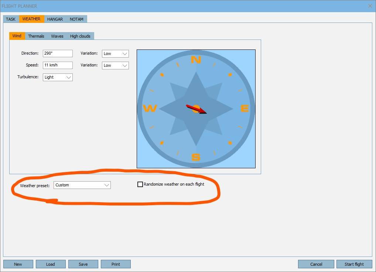
Task: Go to the NOTAM tab
Action: (76, 19)
